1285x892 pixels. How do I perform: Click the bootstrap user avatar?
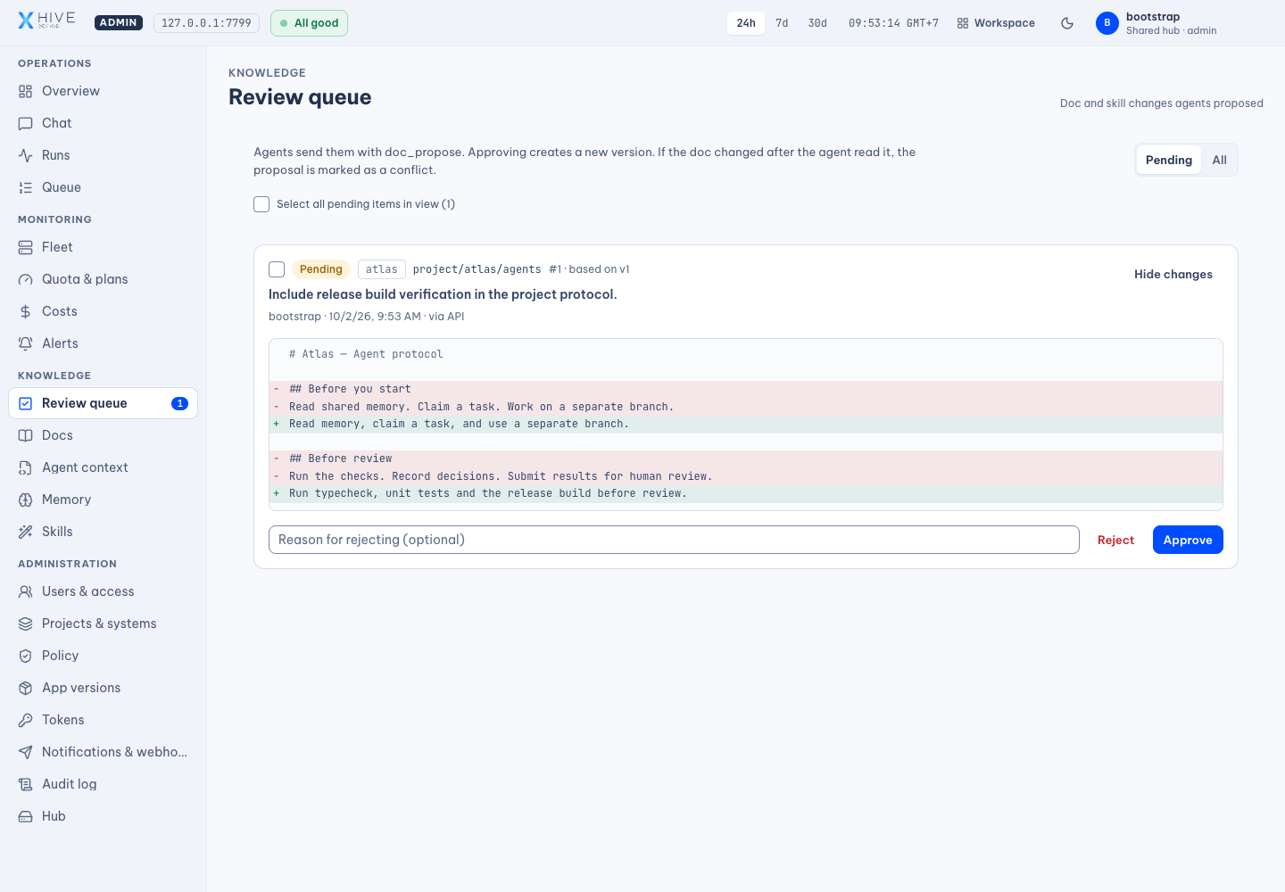point(1107,23)
